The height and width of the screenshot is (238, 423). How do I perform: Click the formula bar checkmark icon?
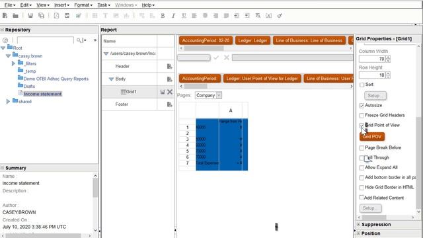pyautogui.click(x=216, y=58)
